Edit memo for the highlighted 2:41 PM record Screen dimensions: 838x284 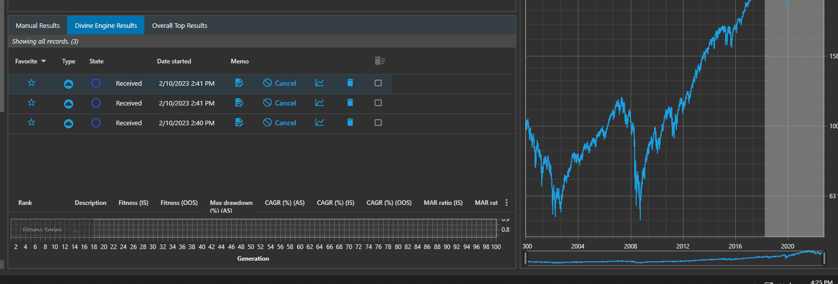tap(239, 83)
